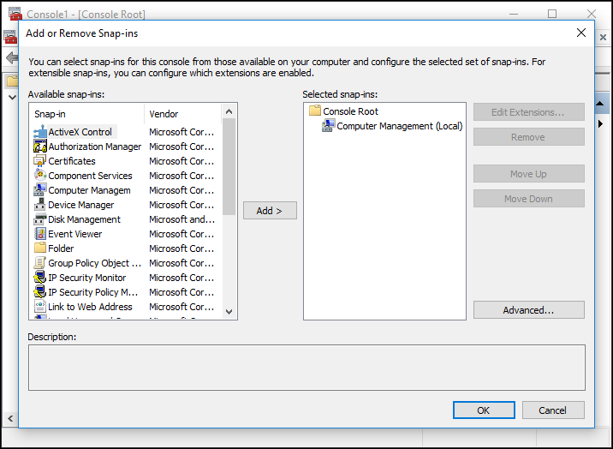Click the Device Manager snap-in icon
Screen dimensions: 613x449
(40, 205)
